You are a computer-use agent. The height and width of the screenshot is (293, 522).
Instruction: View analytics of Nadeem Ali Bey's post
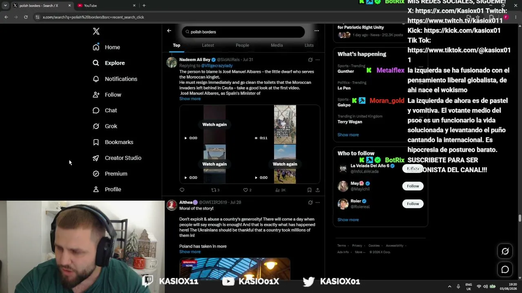point(281,190)
